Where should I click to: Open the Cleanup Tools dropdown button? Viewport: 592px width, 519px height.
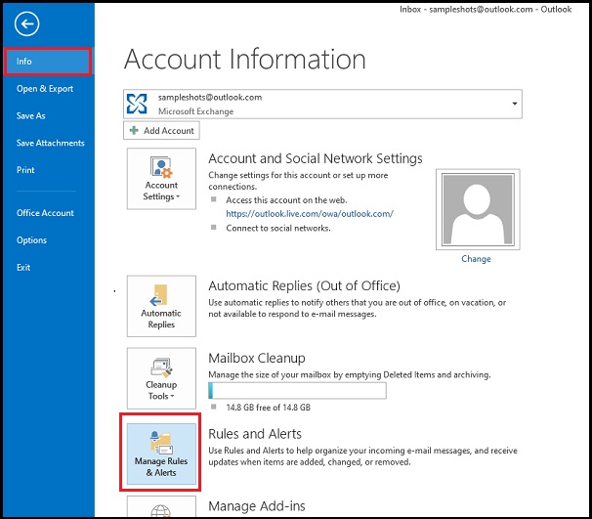point(161,378)
